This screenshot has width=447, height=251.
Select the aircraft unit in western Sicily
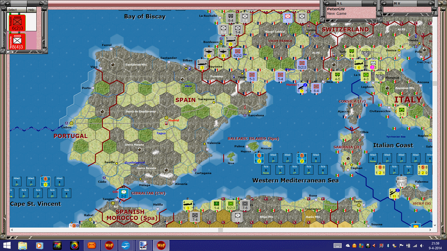(394, 194)
